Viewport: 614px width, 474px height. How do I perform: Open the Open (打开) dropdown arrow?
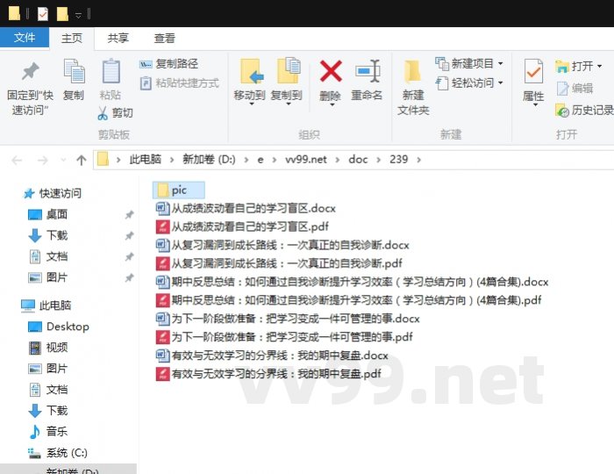[x=599, y=66]
